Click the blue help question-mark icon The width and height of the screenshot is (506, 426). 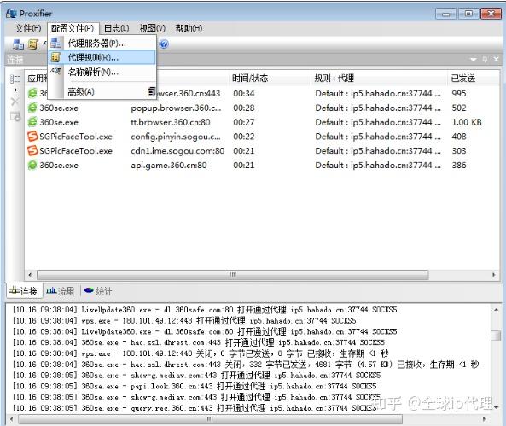click(164, 44)
